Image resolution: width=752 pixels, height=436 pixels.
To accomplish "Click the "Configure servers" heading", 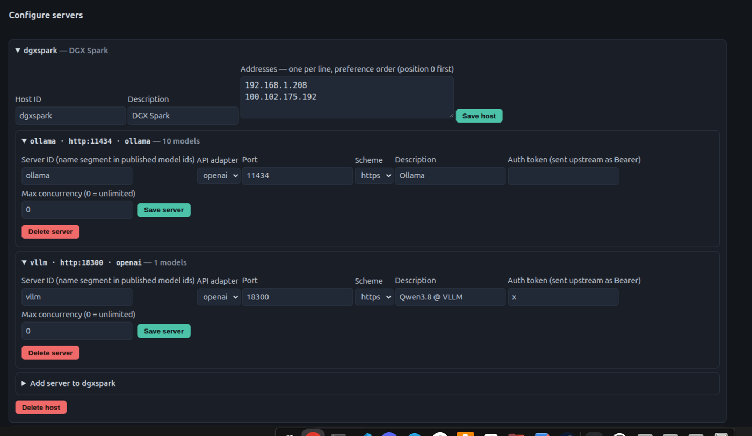I will tap(46, 15).
